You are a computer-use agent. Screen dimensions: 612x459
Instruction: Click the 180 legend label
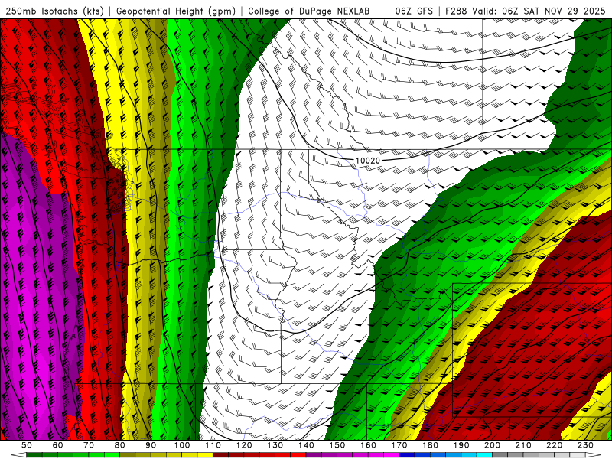(x=430, y=445)
